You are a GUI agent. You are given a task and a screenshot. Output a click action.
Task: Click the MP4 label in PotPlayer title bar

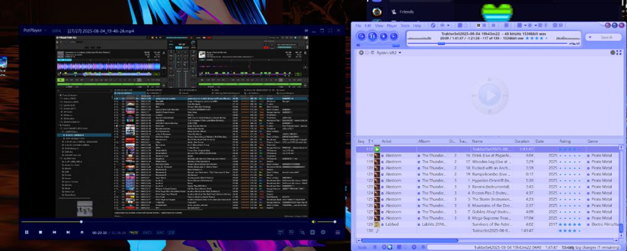click(57, 30)
